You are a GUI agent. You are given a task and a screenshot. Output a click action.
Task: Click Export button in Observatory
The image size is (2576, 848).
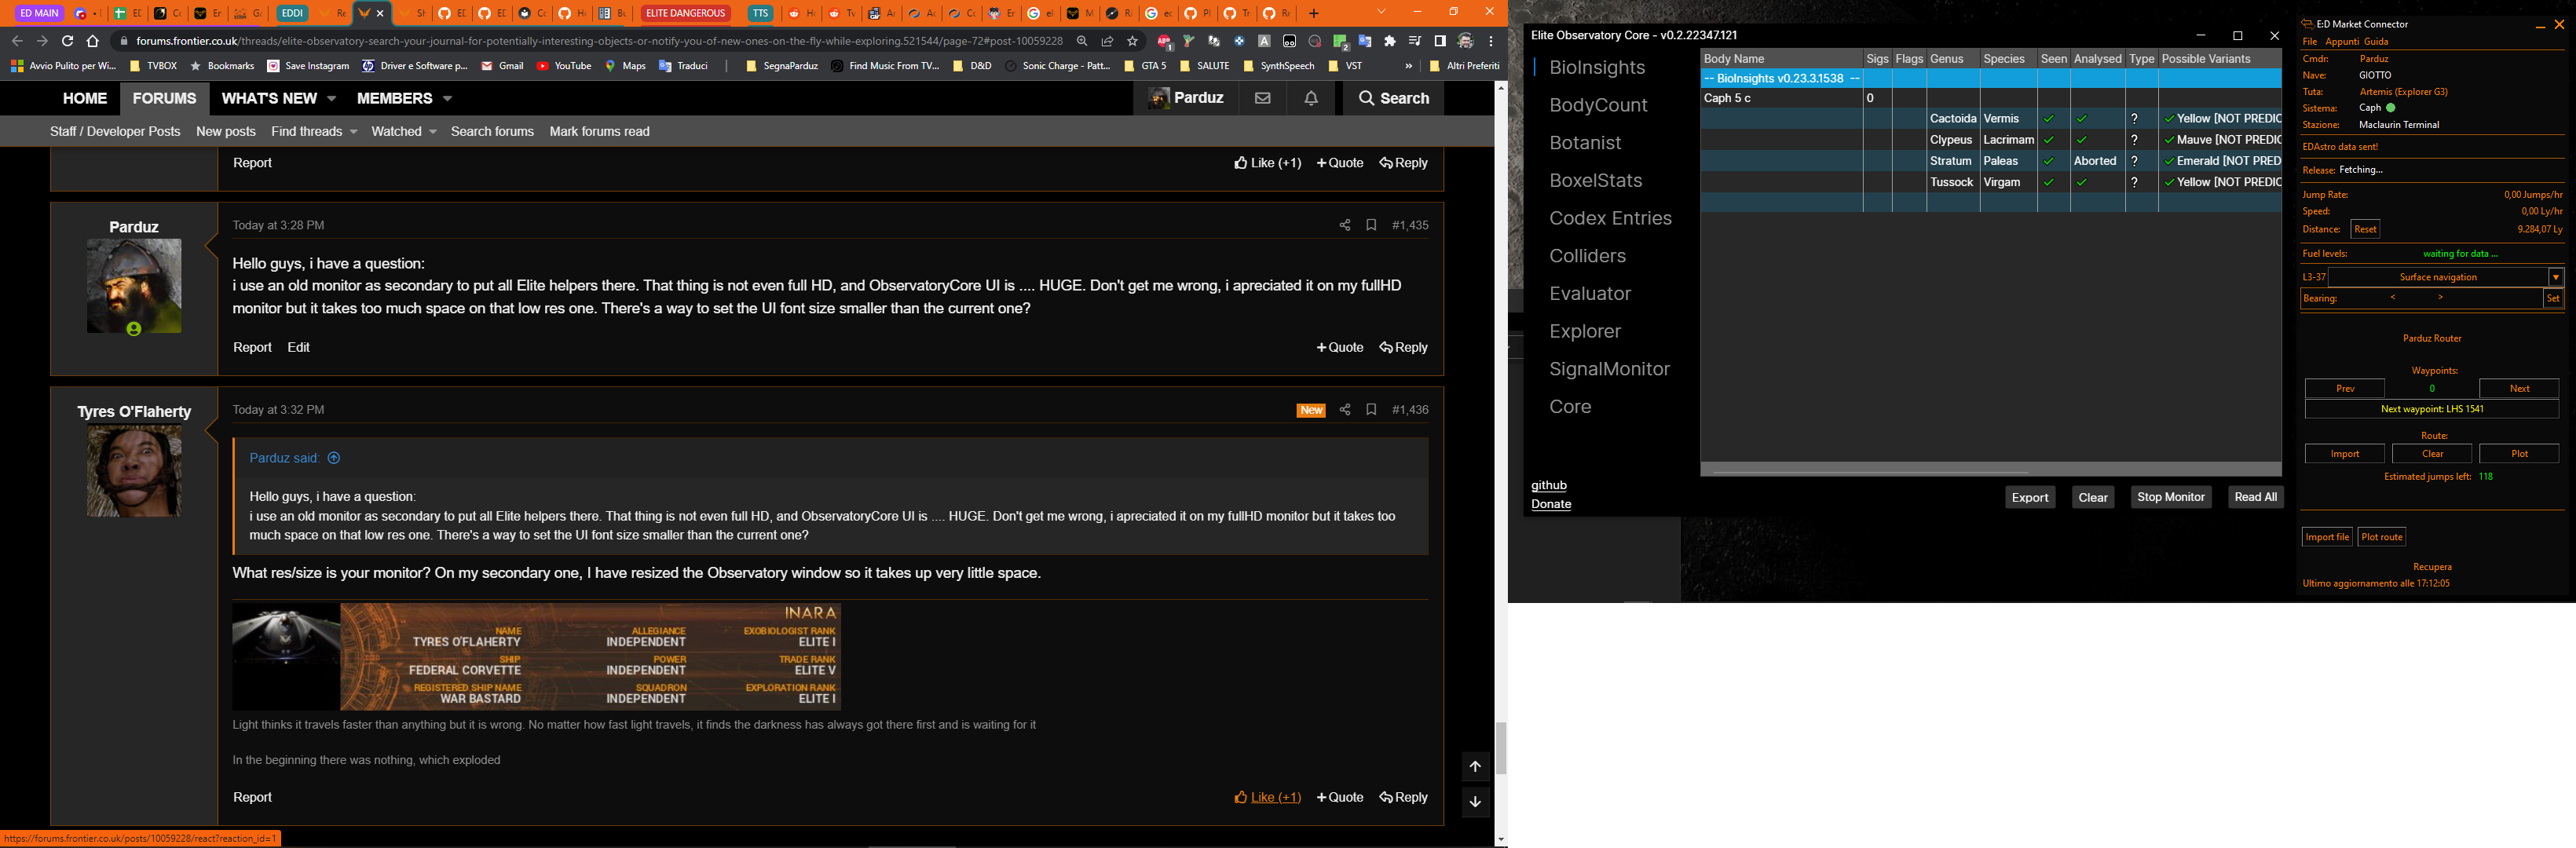(2030, 497)
